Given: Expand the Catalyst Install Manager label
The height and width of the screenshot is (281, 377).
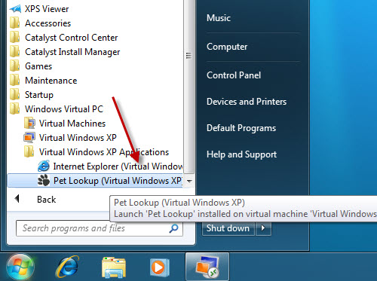Looking at the screenshot, I should [x=72, y=52].
